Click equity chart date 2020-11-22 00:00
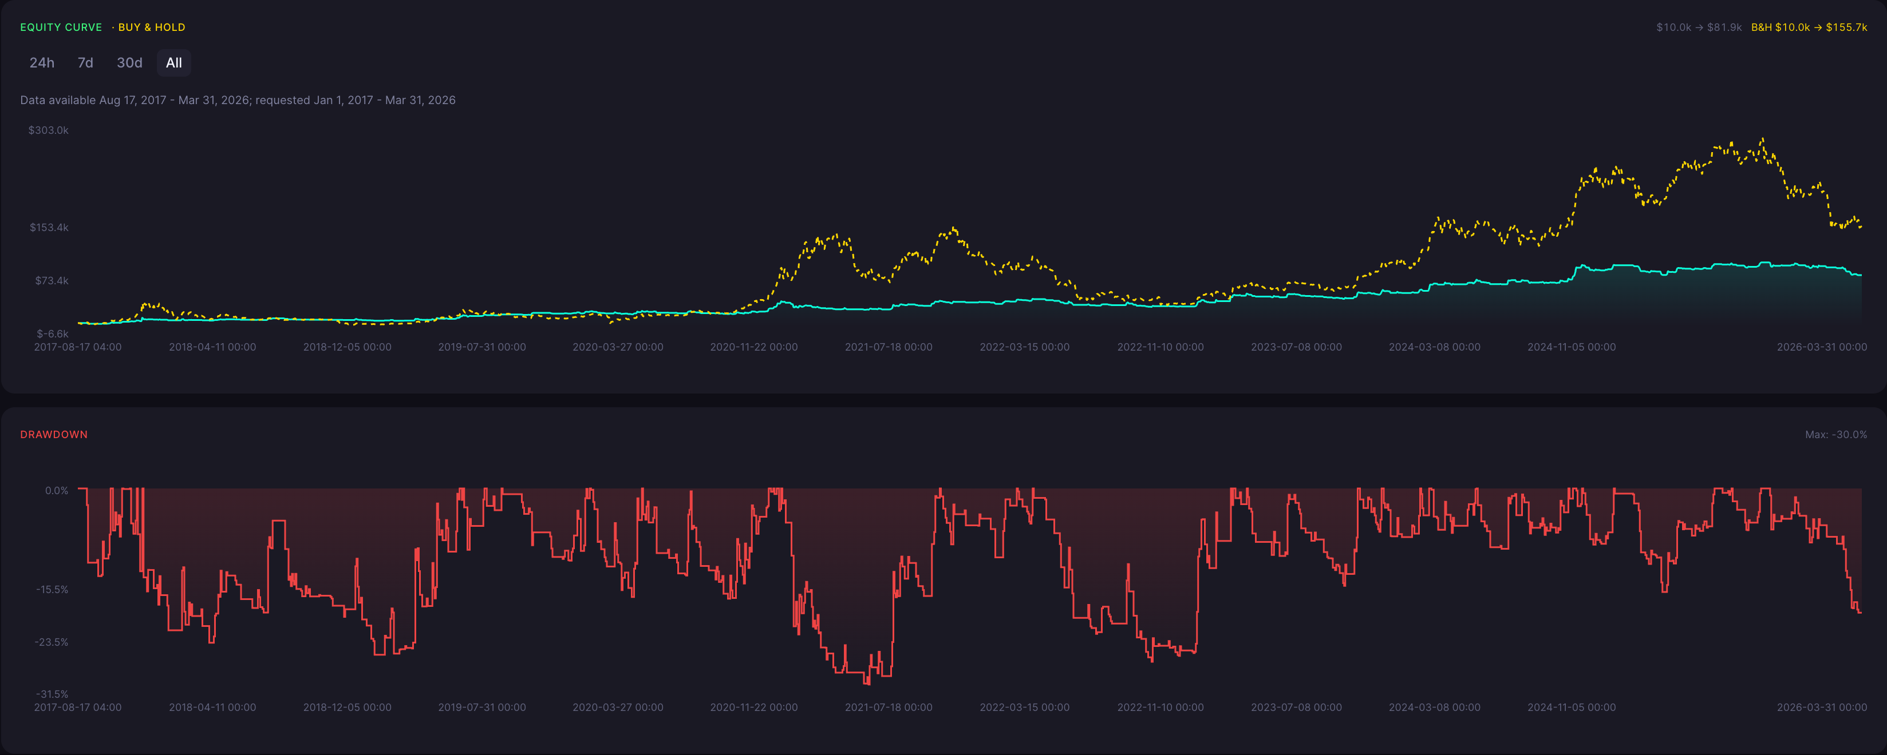 [754, 347]
